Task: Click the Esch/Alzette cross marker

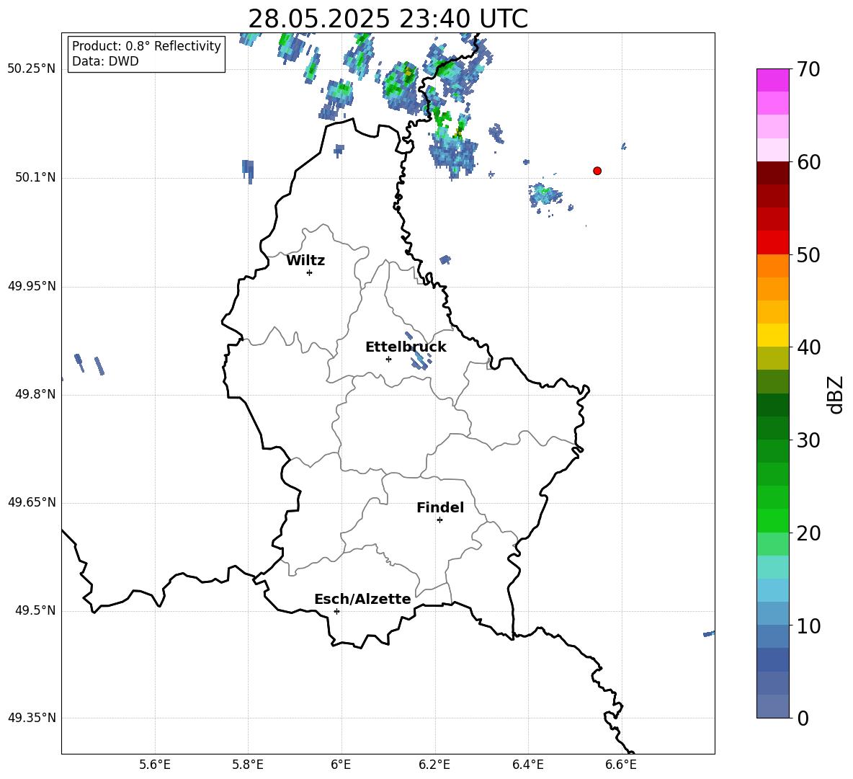Action: coord(336,611)
